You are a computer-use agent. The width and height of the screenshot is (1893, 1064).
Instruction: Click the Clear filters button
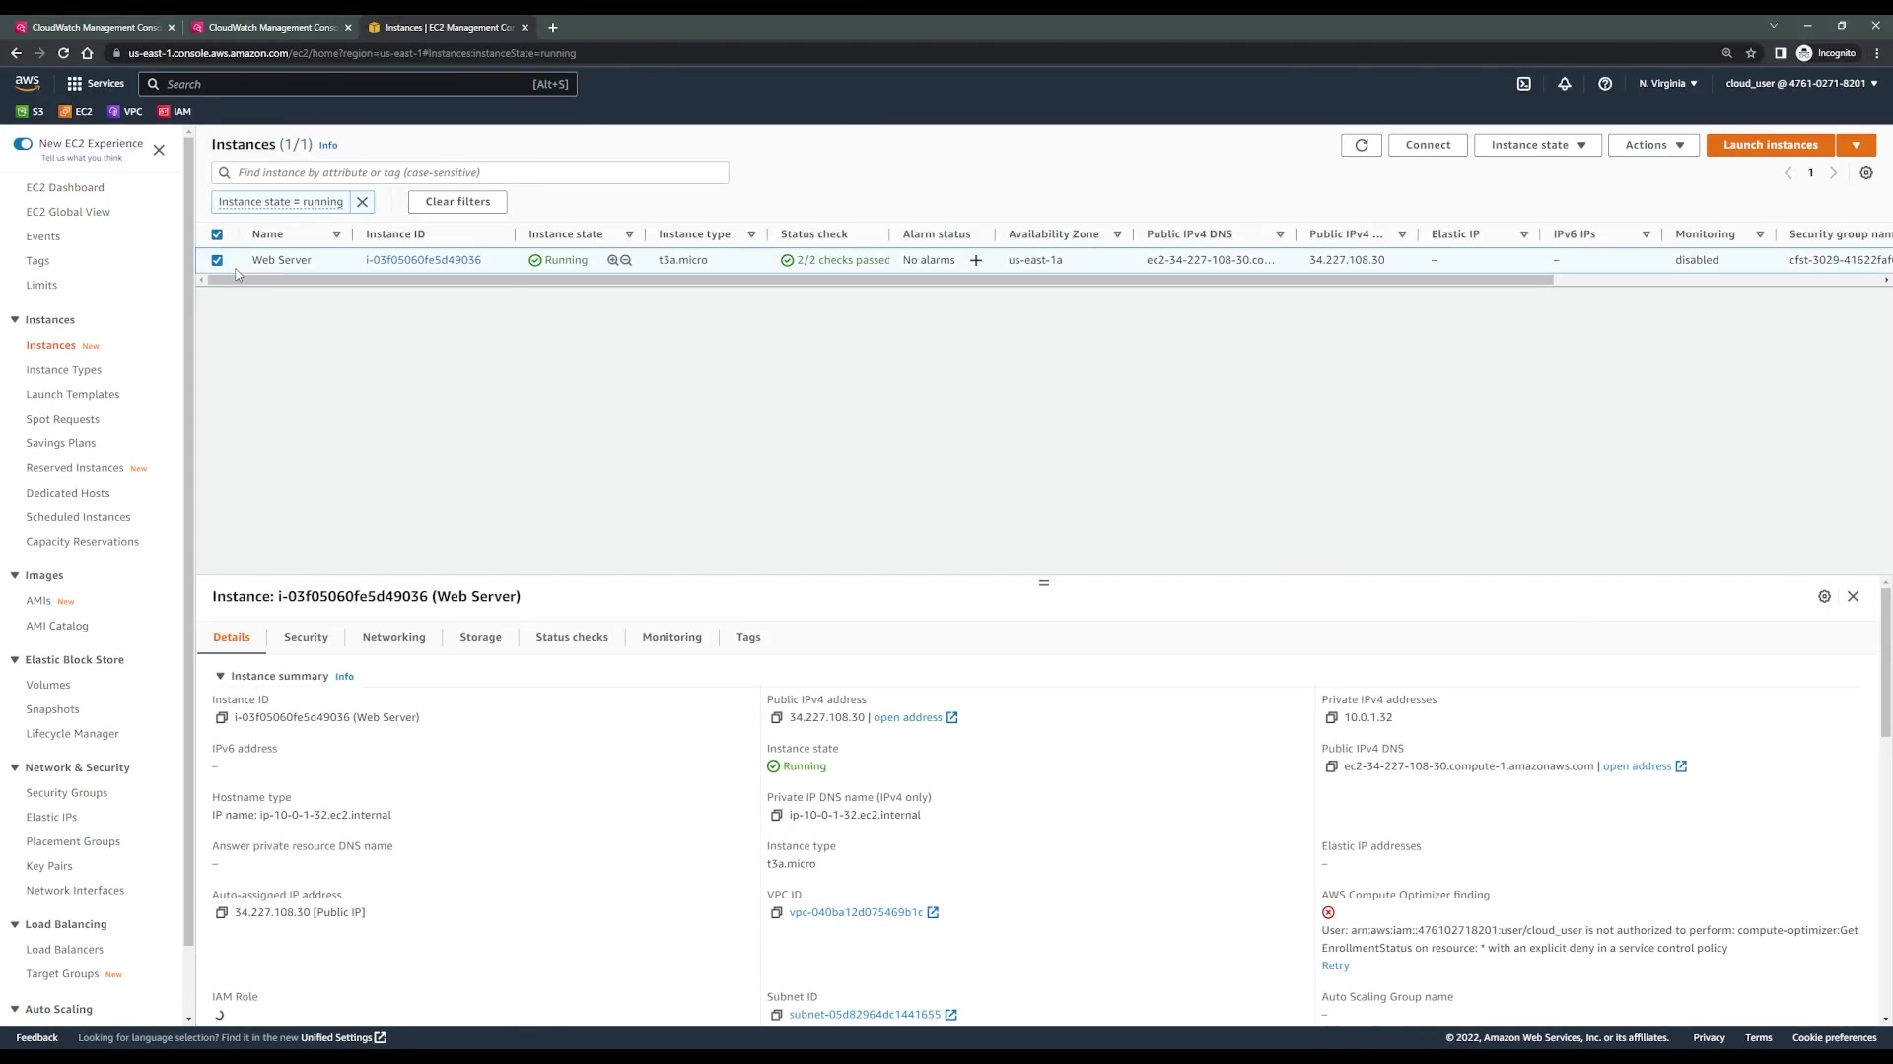click(457, 202)
